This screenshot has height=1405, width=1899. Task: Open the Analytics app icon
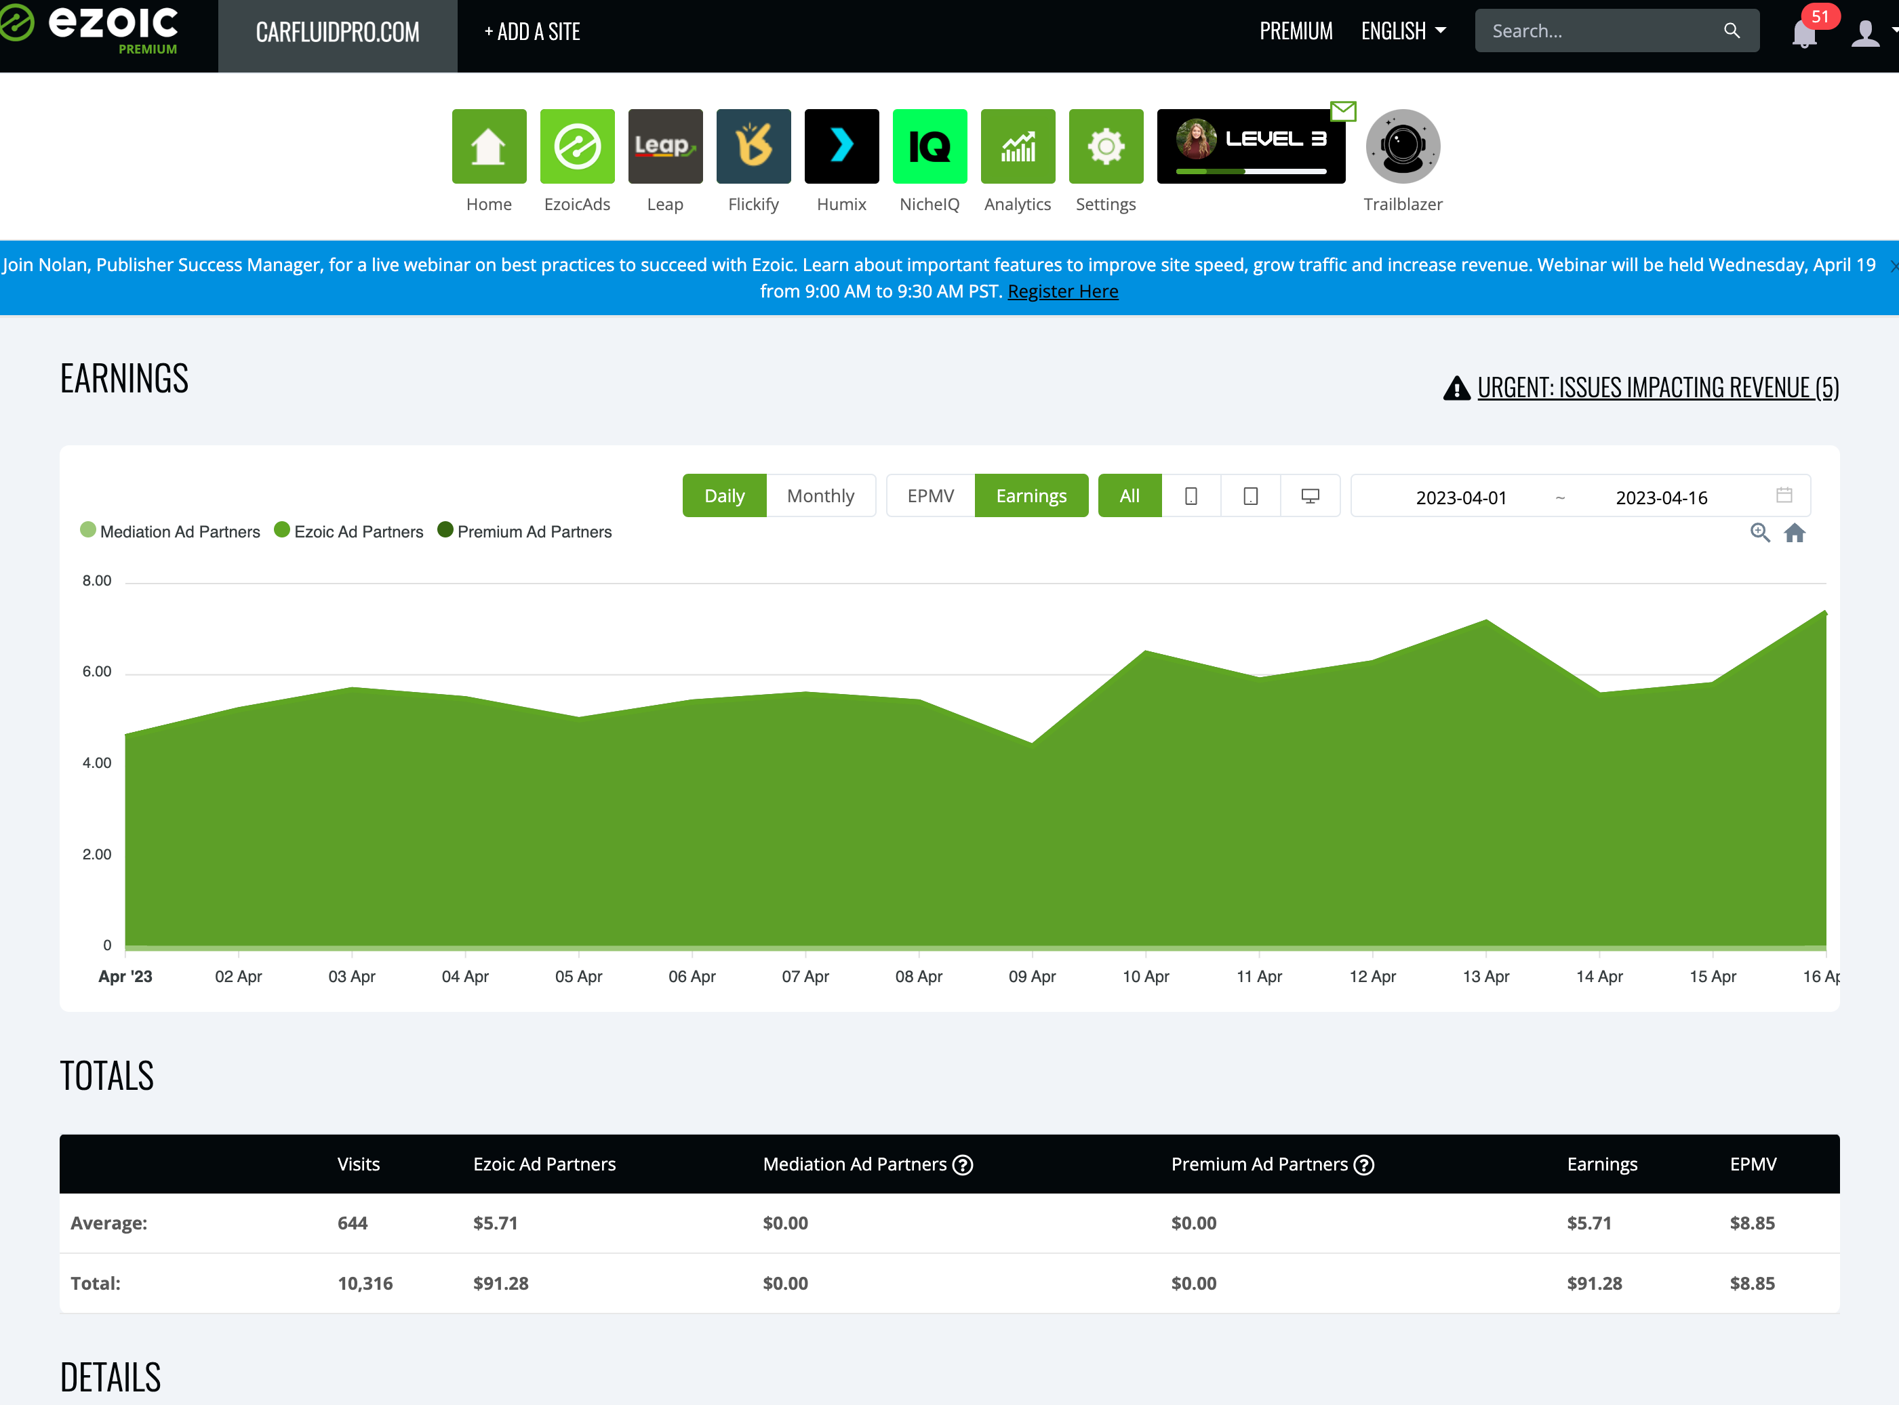pyautogui.click(x=1018, y=146)
